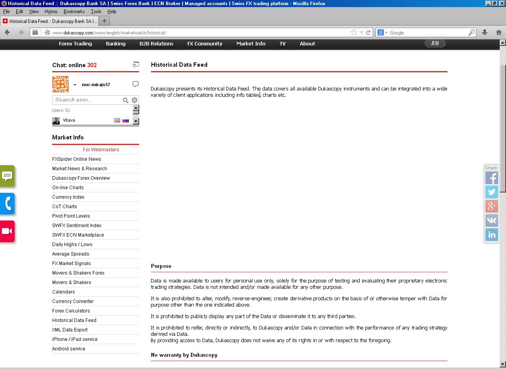Switch to the .EU site button
This screenshot has width=506, height=369.
point(435,43)
